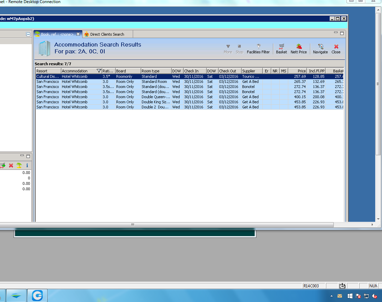Viewport: 382px width, 302px height.
Task: Click scroll right arrow at bottom
Action: coord(372,225)
